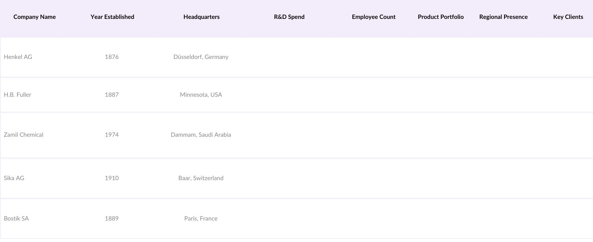Select the Regional Presence column header
Image resolution: width=593 pixels, height=242 pixels.
point(503,17)
